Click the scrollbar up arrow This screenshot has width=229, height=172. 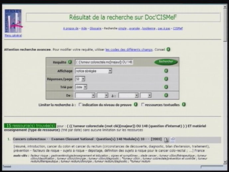[x=225, y=7]
